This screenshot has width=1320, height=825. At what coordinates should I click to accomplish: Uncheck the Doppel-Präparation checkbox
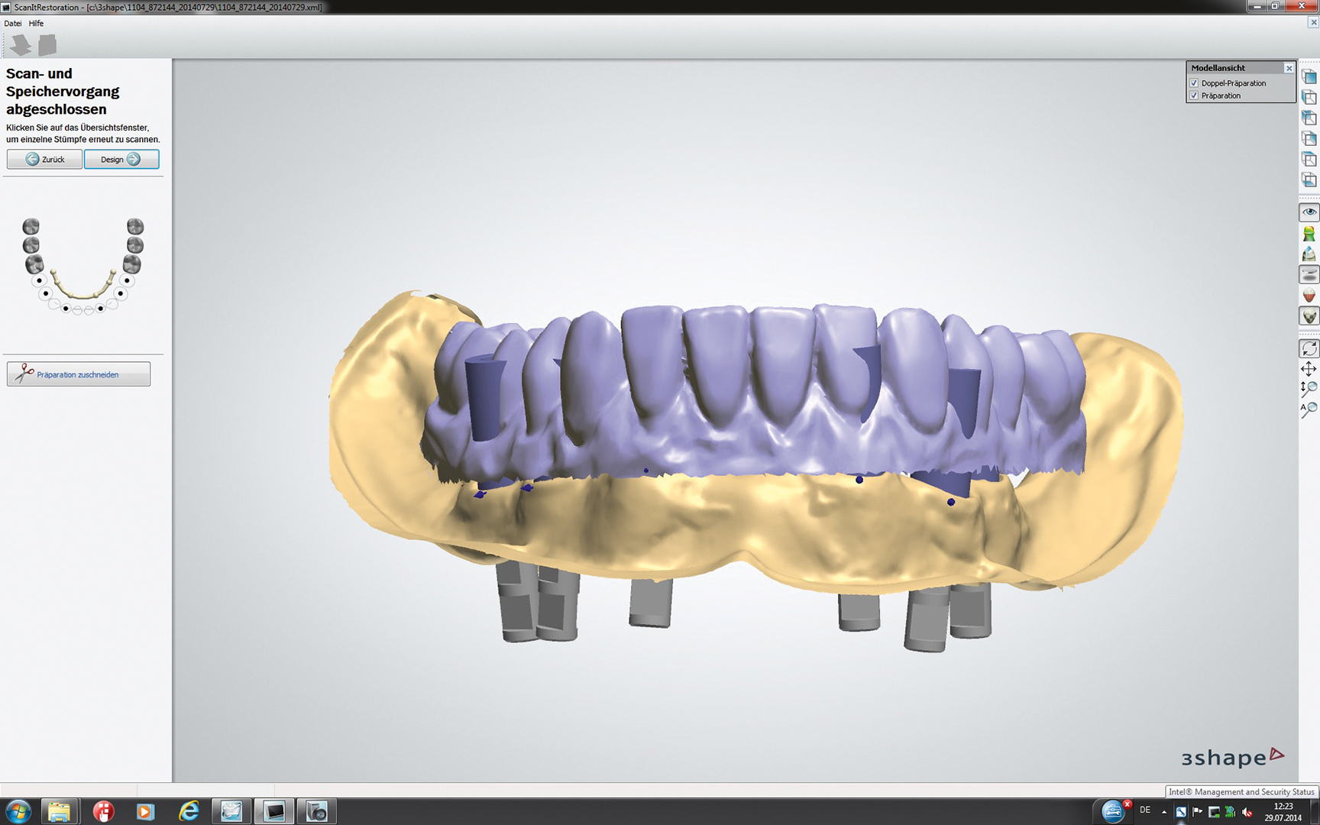pyautogui.click(x=1194, y=83)
